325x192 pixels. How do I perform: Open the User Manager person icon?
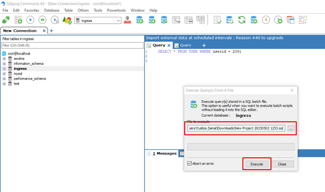127,20
